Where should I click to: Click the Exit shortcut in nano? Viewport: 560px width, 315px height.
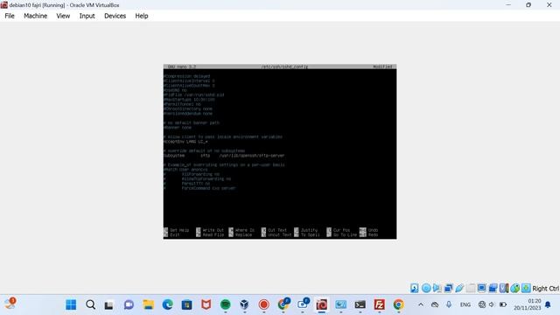tap(171, 235)
